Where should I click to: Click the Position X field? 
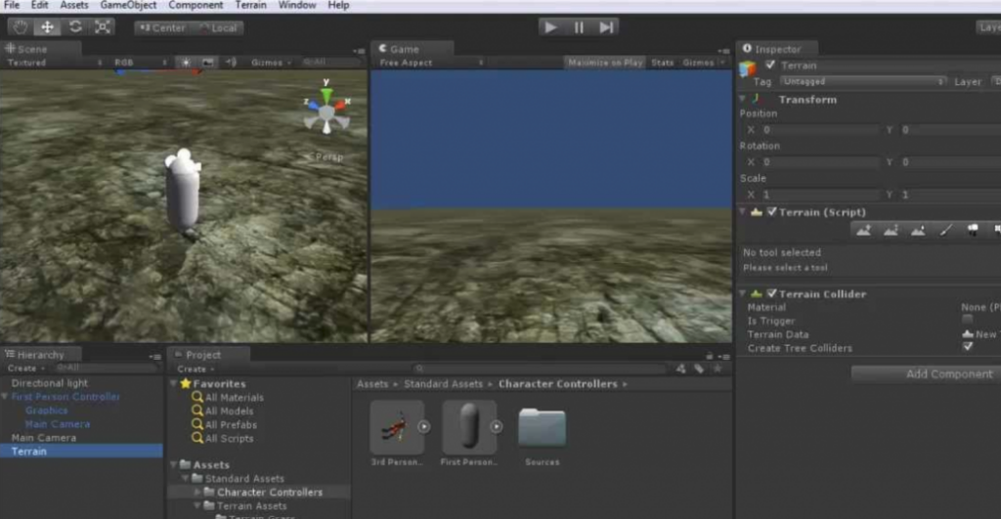820,130
